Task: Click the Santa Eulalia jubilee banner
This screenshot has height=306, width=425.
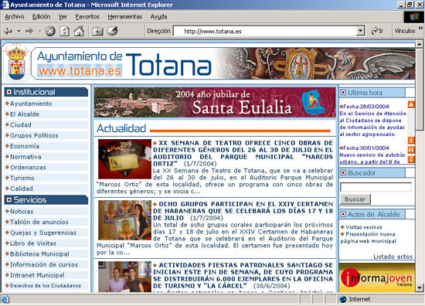Action: click(x=215, y=102)
